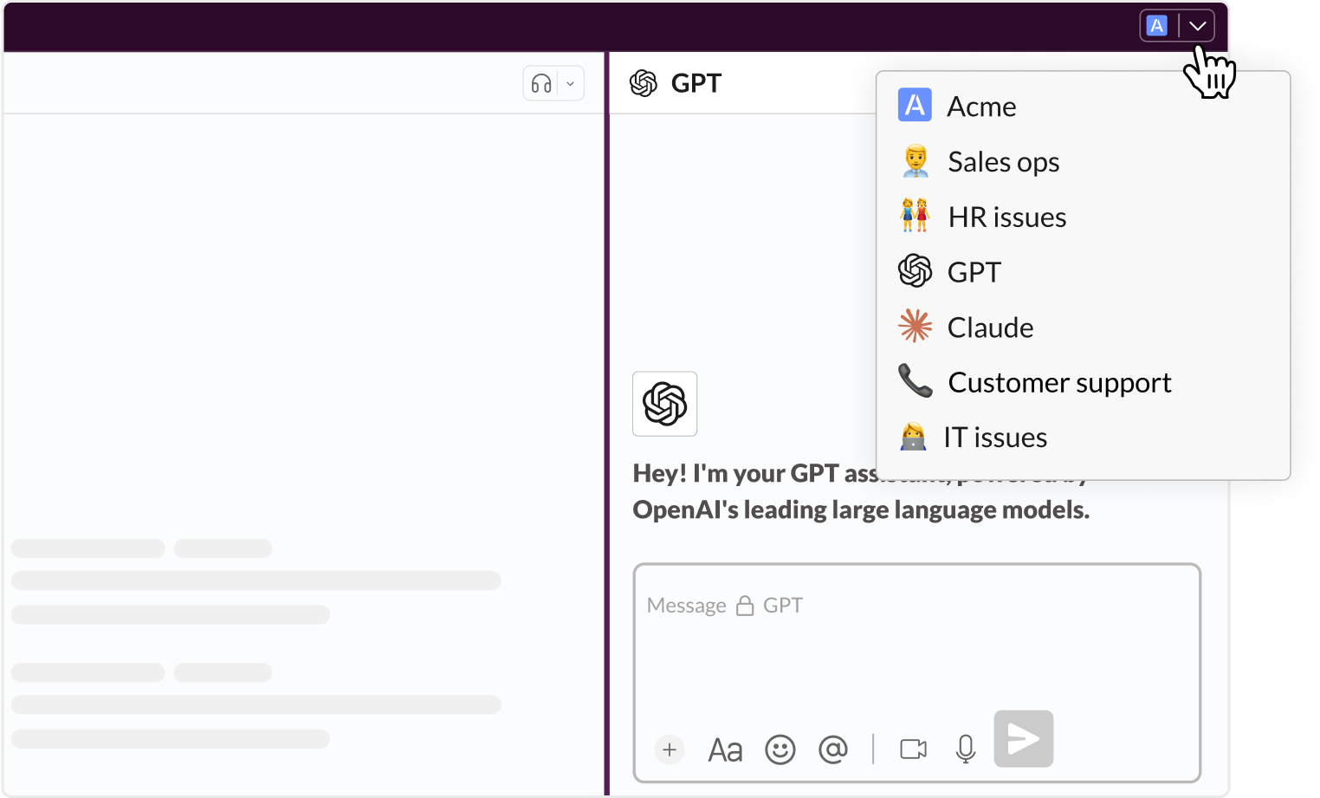The width and height of the screenshot is (1320, 798).
Task: Open the Acme workspace switcher chevron
Action: (1197, 26)
